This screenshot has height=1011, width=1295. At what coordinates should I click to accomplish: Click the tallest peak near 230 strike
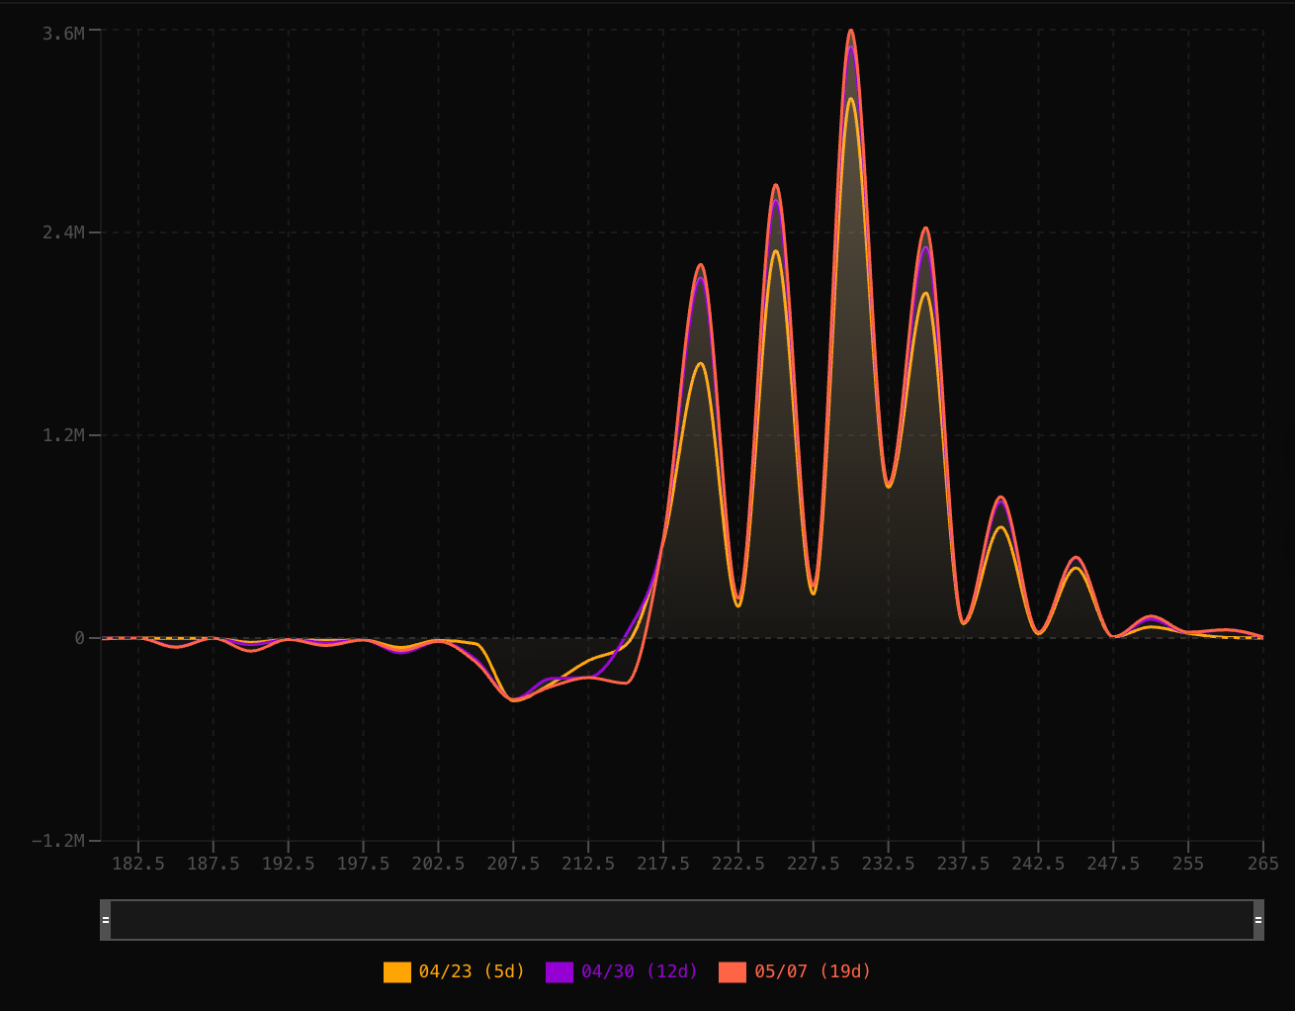(850, 31)
